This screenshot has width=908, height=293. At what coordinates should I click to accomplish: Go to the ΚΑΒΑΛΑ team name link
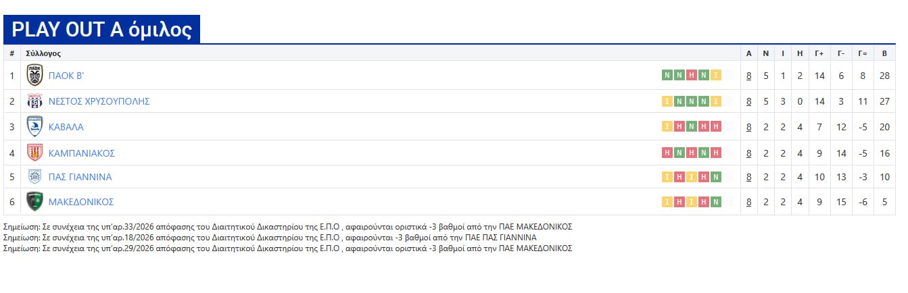click(66, 127)
